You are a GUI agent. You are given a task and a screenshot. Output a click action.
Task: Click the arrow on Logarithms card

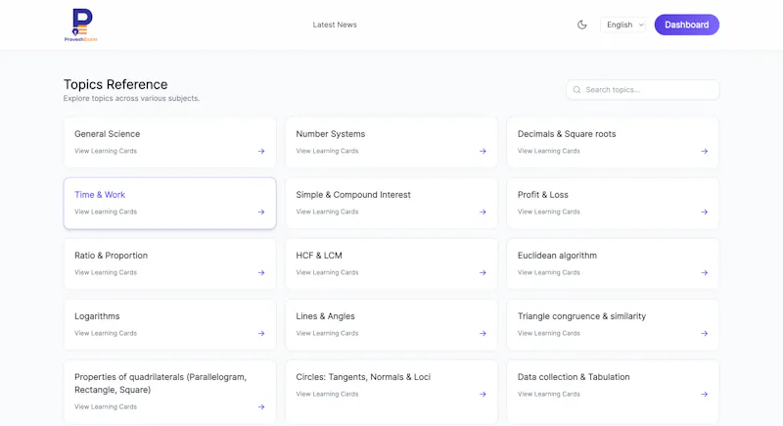(x=261, y=333)
